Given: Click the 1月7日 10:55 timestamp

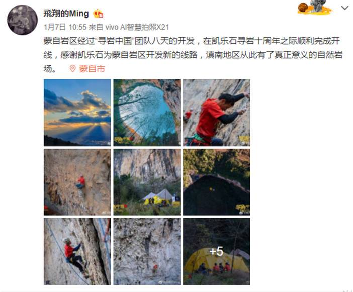Looking at the screenshot, I should click(65, 27).
